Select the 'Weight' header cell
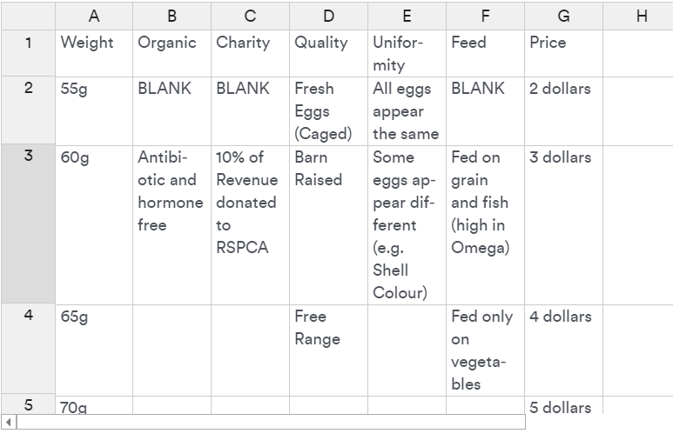Viewport: 673px width, 447px height. [x=94, y=53]
